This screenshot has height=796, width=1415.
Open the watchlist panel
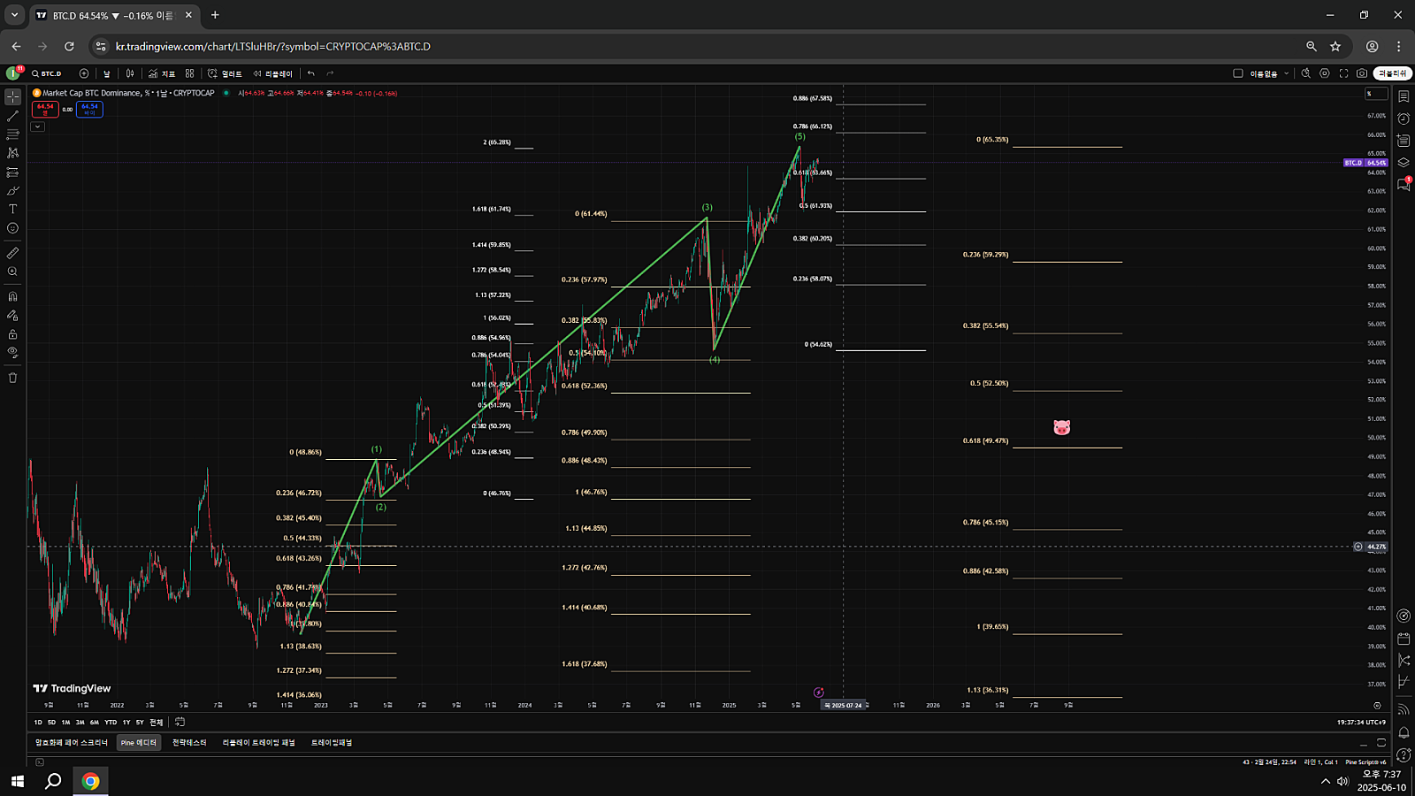(x=1404, y=96)
